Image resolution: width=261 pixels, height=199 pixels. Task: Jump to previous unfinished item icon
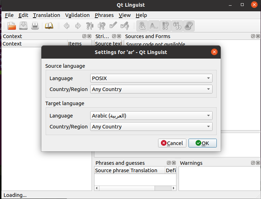coord(90,26)
